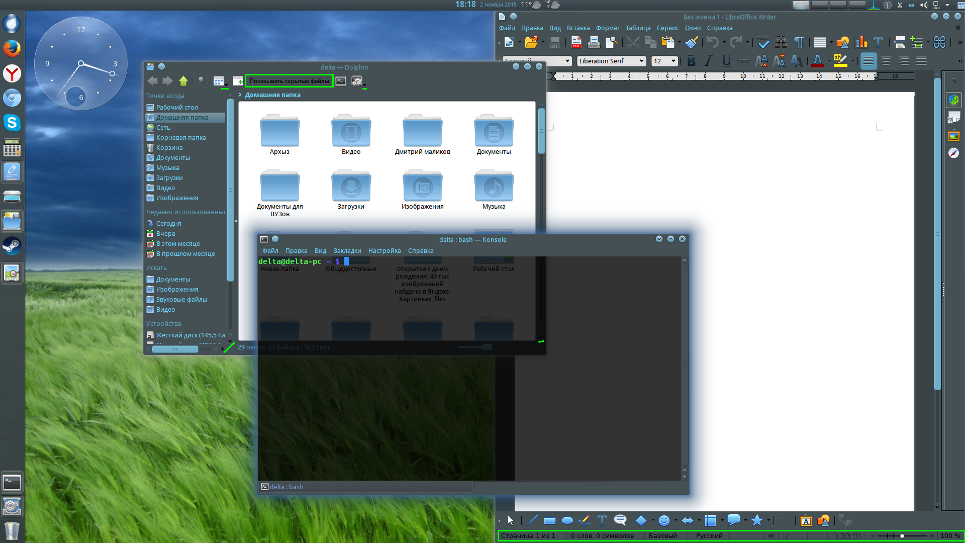Open the font size 12 dropdown
Viewport: 965px width, 543px height.
(x=673, y=61)
